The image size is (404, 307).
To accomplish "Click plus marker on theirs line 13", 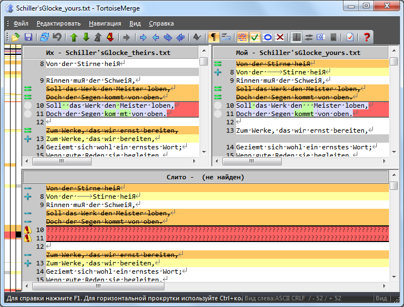I will point(28,139).
